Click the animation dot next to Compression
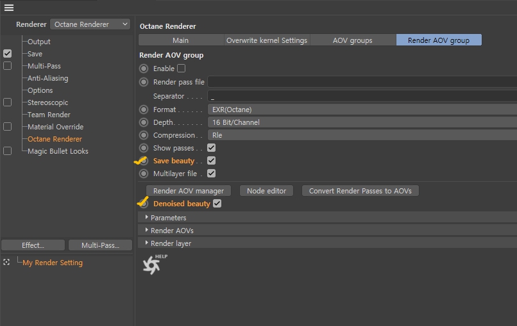This screenshot has width=517, height=326. pyautogui.click(x=144, y=135)
